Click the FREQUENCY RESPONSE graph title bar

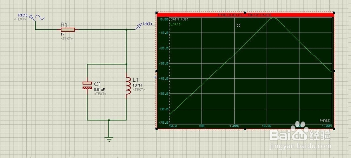[245, 15]
